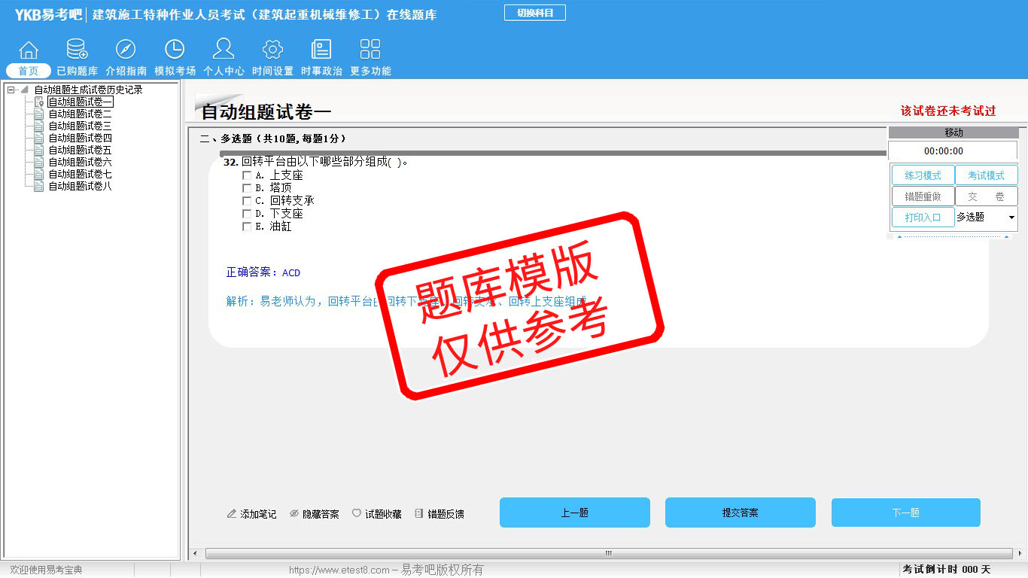Open the 时间设置 gear icon
Image resolution: width=1028 pixels, height=578 pixels.
[x=272, y=50]
